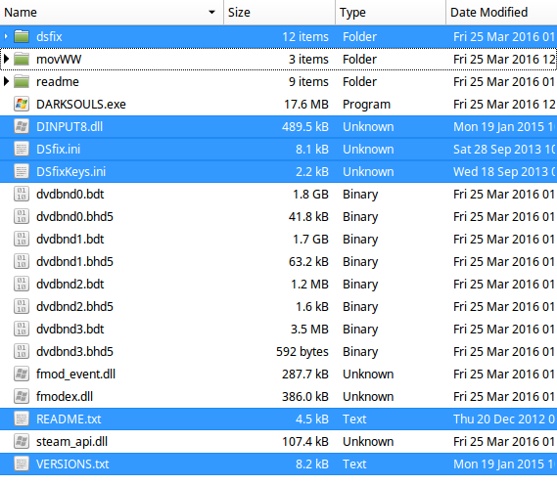Select the dvdbnd1.bhd5 file name
The height and width of the screenshot is (485, 557).
[x=74, y=261]
